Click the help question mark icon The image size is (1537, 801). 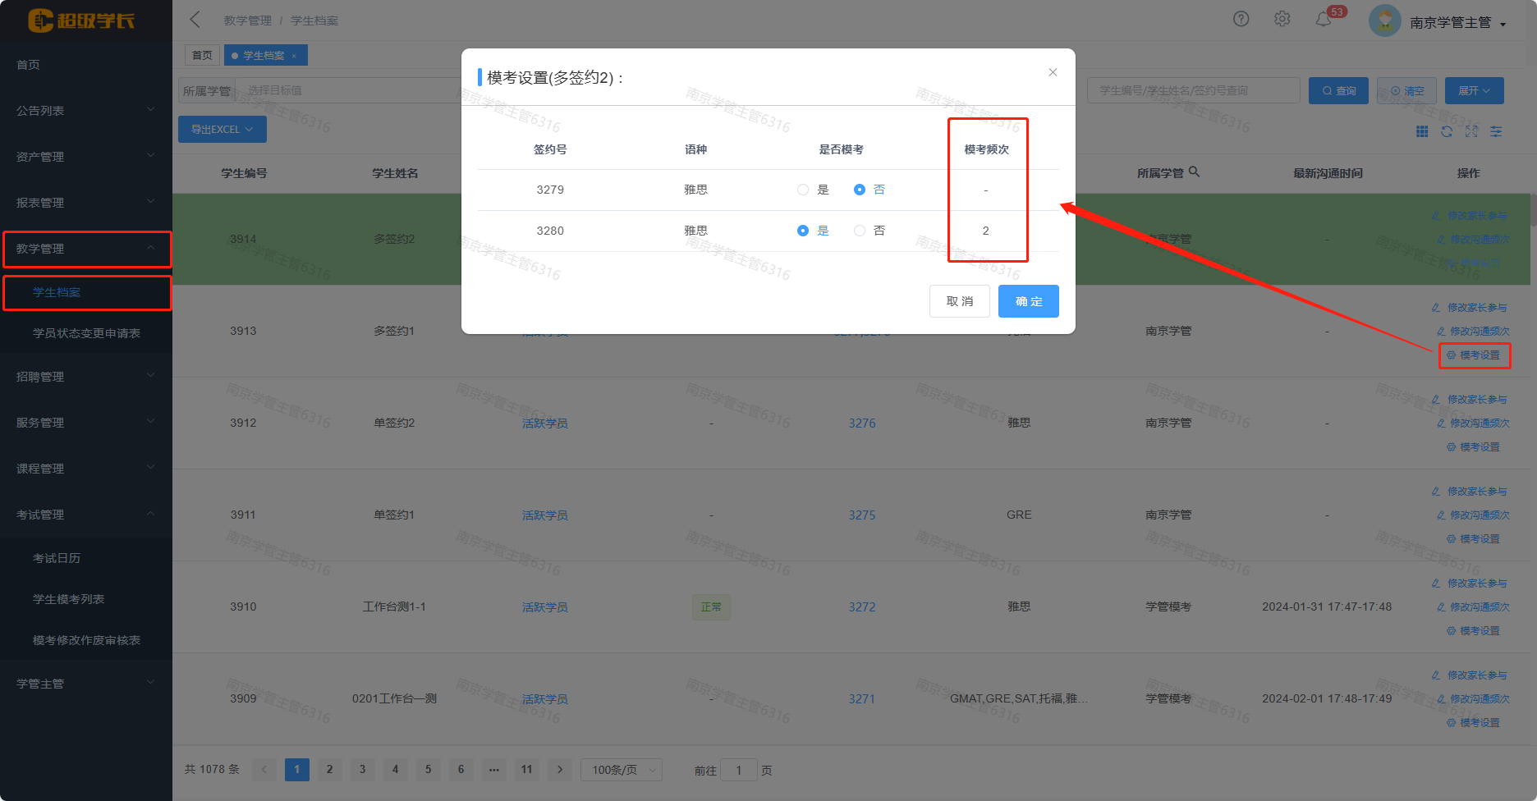click(1241, 19)
